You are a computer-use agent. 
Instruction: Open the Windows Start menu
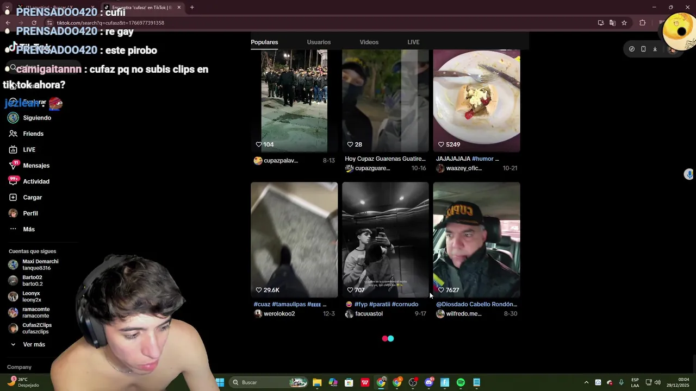click(220, 382)
